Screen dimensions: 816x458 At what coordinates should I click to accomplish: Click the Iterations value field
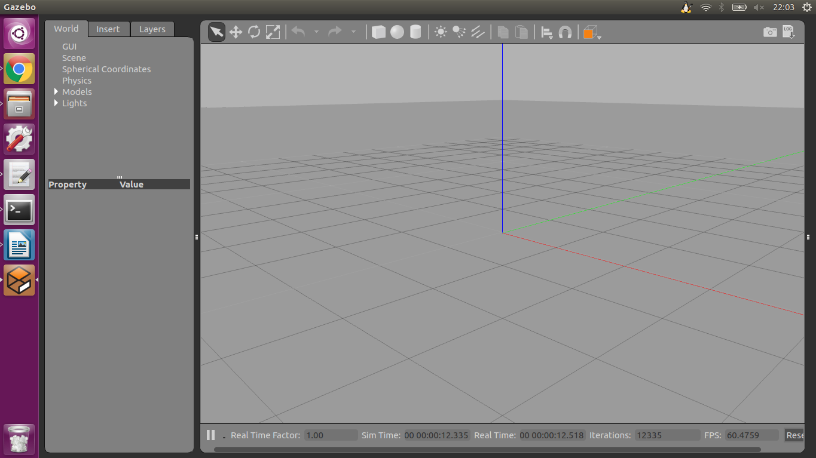pos(667,435)
